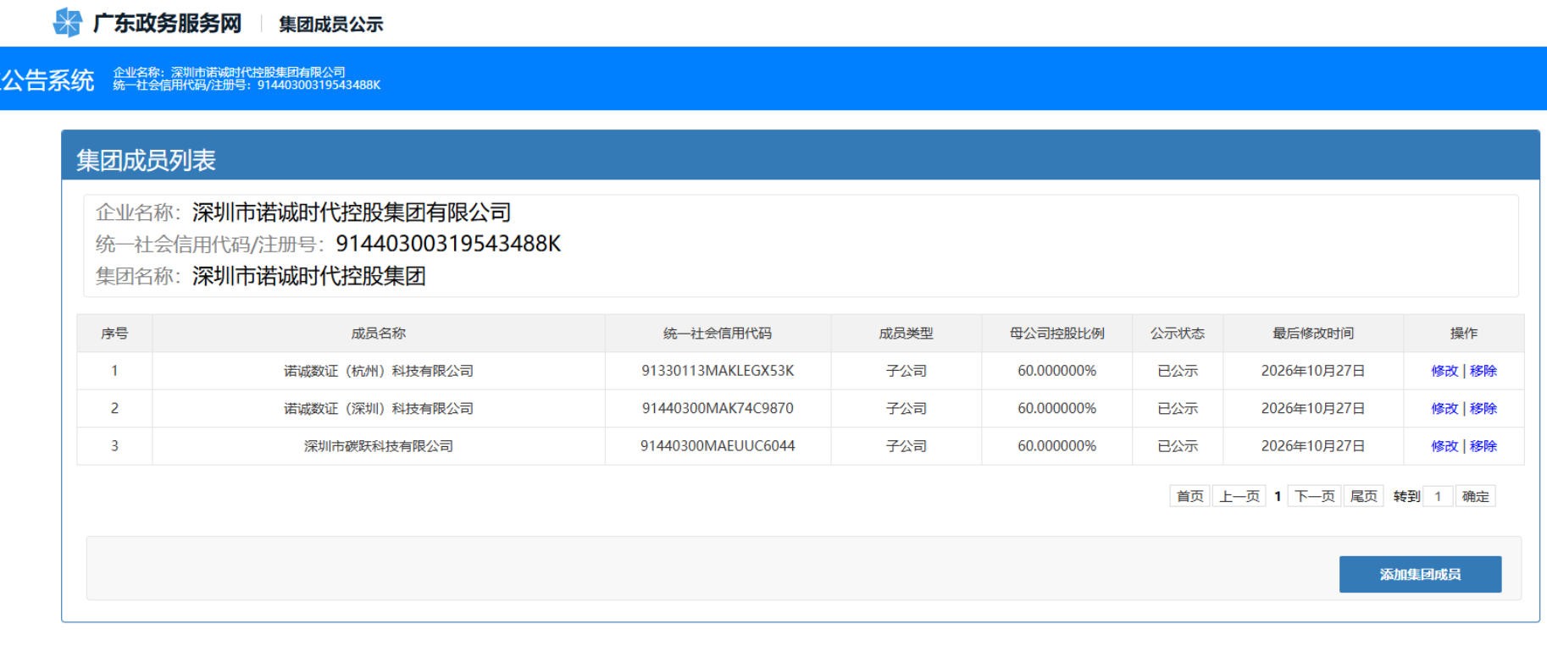Click the 成员类型 column header
This screenshot has height=662, width=1547.
[x=906, y=334]
